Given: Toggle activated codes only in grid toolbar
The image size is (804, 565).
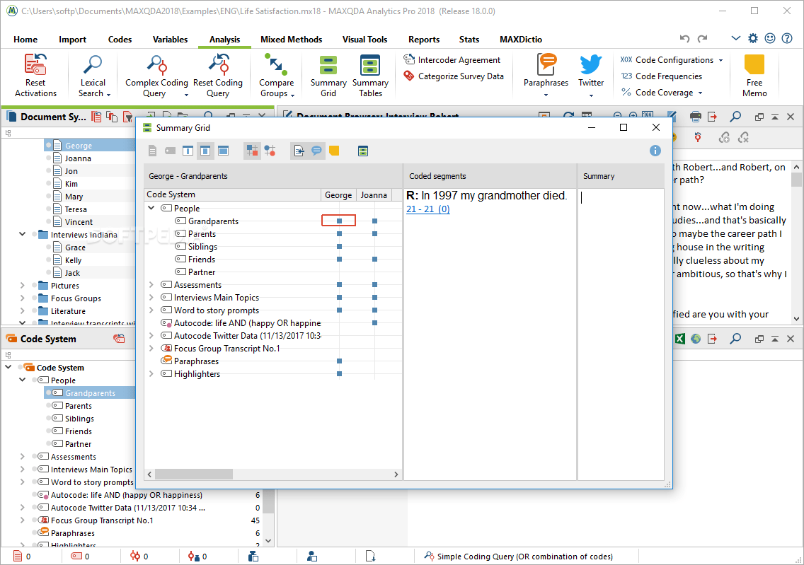Looking at the screenshot, I should (x=171, y=151).
